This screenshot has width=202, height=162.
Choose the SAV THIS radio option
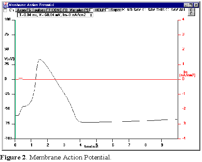coord(144,10)
